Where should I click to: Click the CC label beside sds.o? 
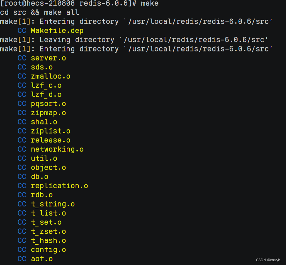coord(22,67)
